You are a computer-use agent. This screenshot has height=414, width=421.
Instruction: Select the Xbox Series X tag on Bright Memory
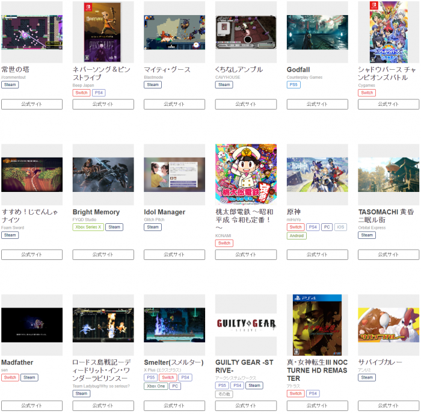pos(88,227)
